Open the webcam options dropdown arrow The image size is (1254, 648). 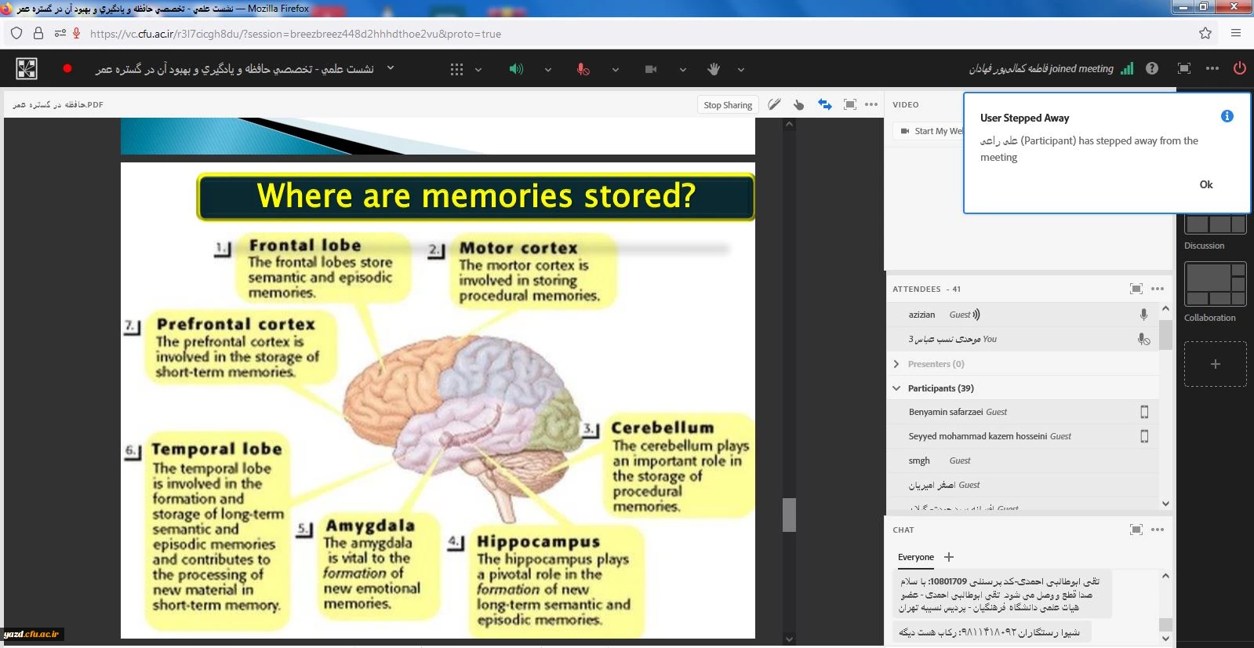coord(682,70)
